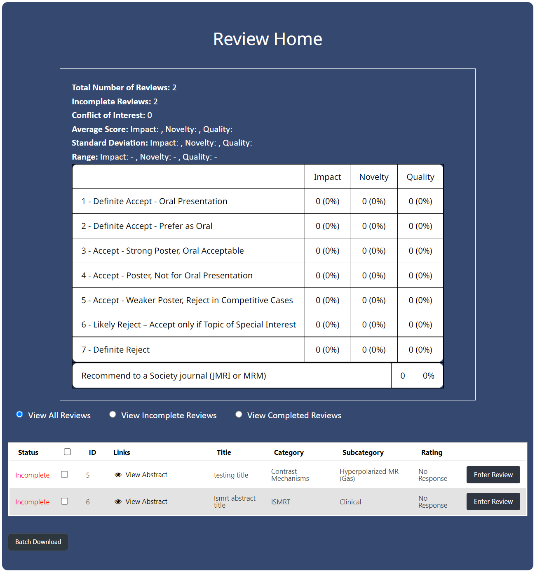Open View Abstract link for ID 5
535x572 pixels.
coord(146,475)
